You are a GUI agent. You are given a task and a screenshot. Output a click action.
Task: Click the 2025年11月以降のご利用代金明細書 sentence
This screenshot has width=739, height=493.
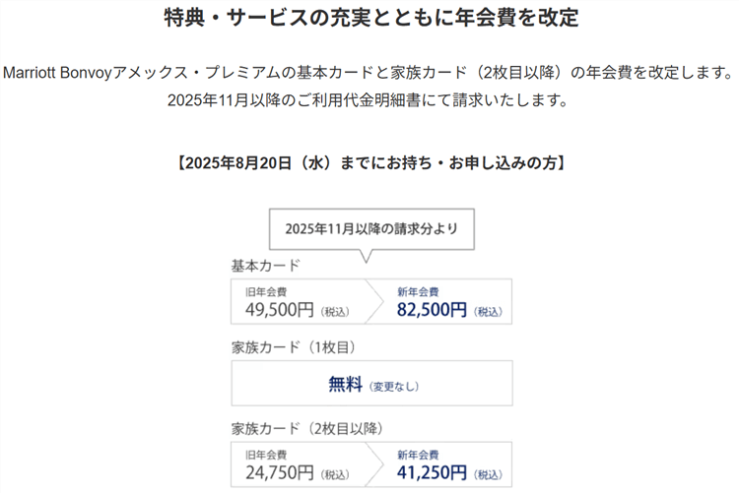point(369,99)
